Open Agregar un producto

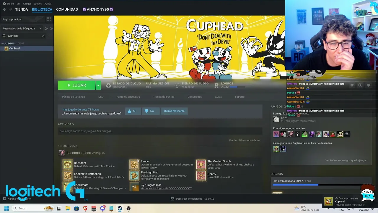pyautogui.click(x=17, y=199)
